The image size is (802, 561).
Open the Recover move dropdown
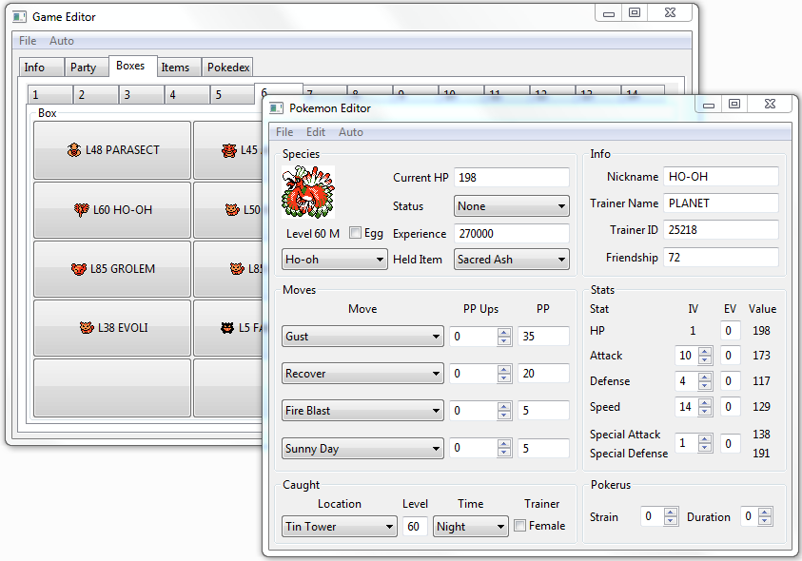(x=362, y=374)
